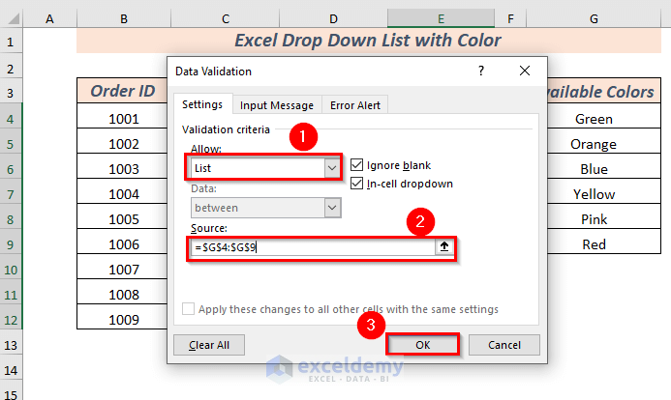Toggle the Ignore blank checkbox
The height and width of the screenshot is (400, 671).
[x=356, y=165]
